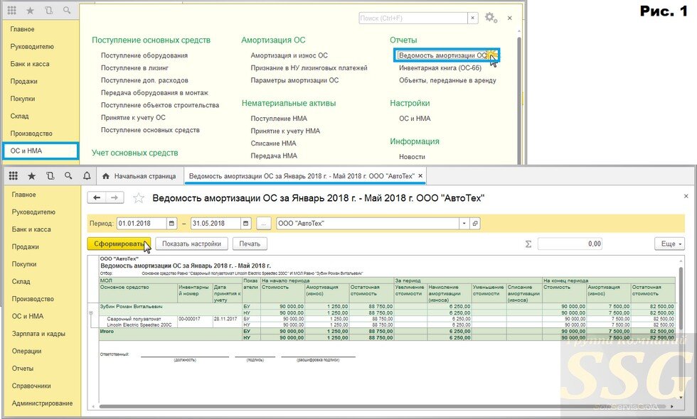697x419 pixels.
Task: Open Favorites star in lower window toolbar
Action: (31, 176)
